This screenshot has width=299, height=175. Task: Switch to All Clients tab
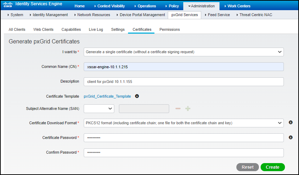pos(17,29)
